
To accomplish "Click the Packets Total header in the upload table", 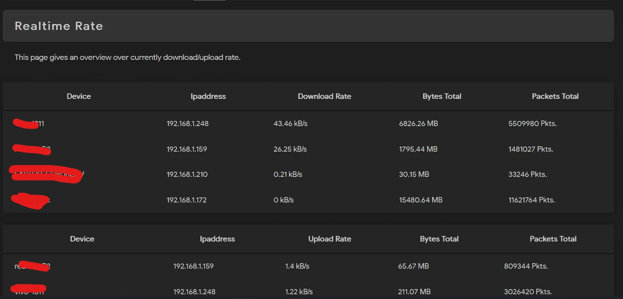I will pyautogui.click(x=553, y=239).
